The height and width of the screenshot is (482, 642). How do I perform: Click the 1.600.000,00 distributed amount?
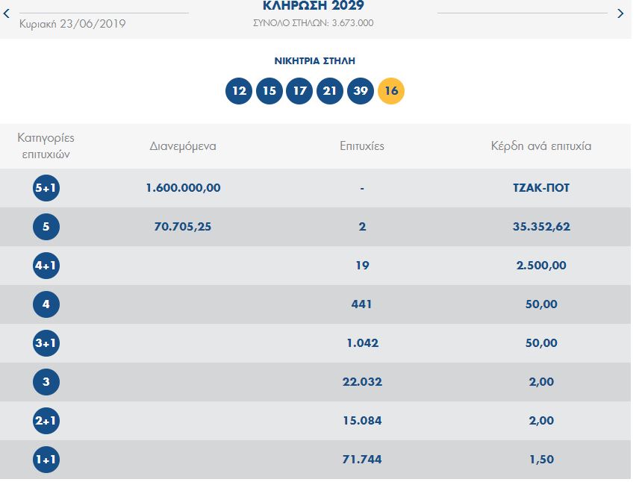click(x=183, y=188)
